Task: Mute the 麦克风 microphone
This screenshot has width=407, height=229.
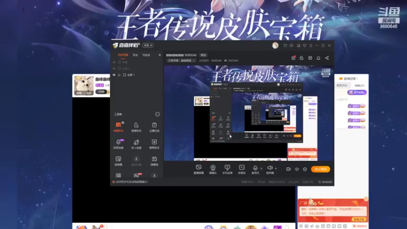Action: [x=255, y=169]
